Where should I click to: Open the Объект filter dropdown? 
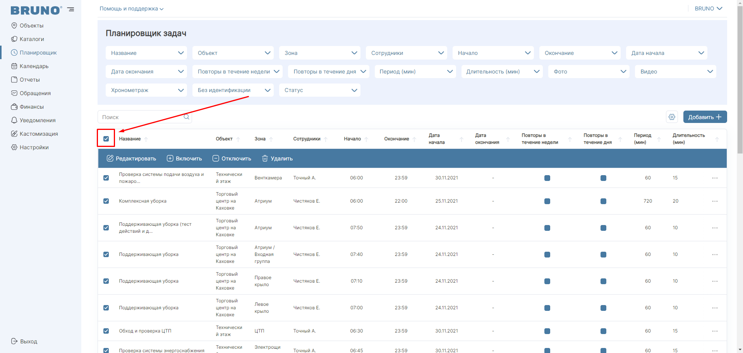tap(233, 53)
